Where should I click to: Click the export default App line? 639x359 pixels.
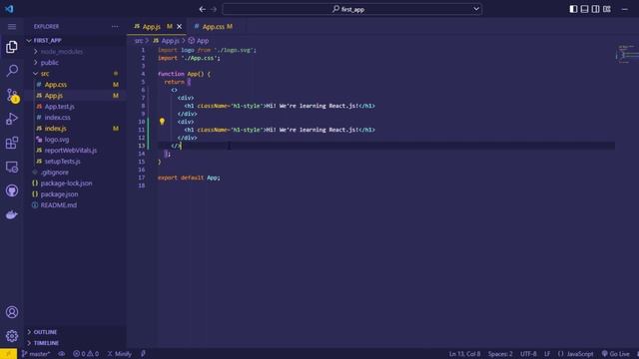[x=189, y=178]
